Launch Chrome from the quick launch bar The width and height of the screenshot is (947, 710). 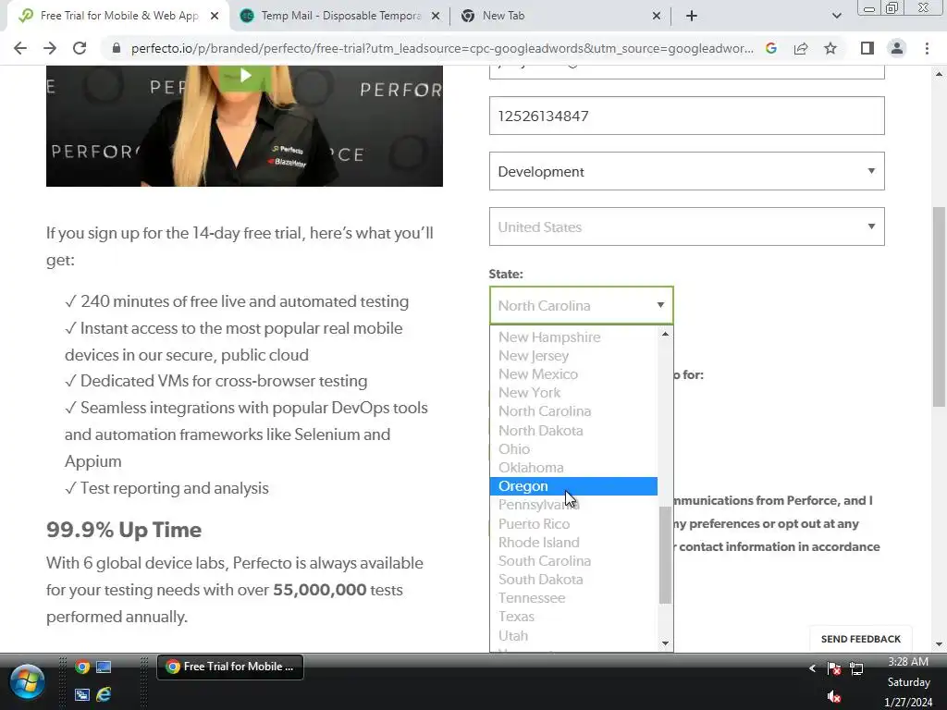pos(82,667)
